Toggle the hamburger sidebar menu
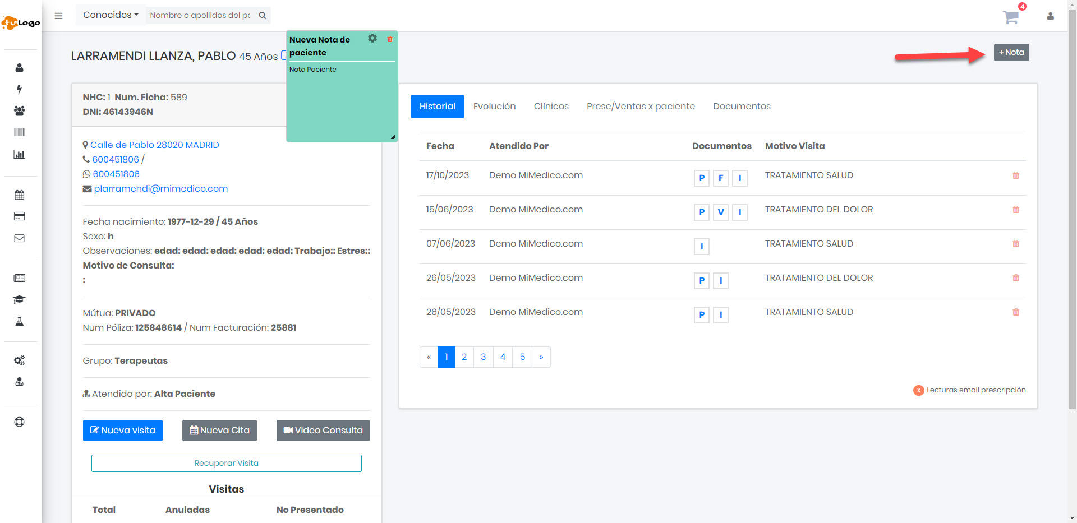 tap(58, 16)
